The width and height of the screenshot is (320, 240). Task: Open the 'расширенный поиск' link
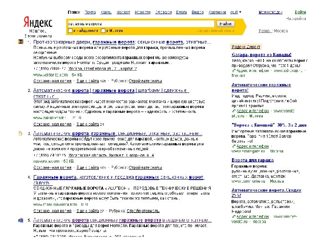216,31
